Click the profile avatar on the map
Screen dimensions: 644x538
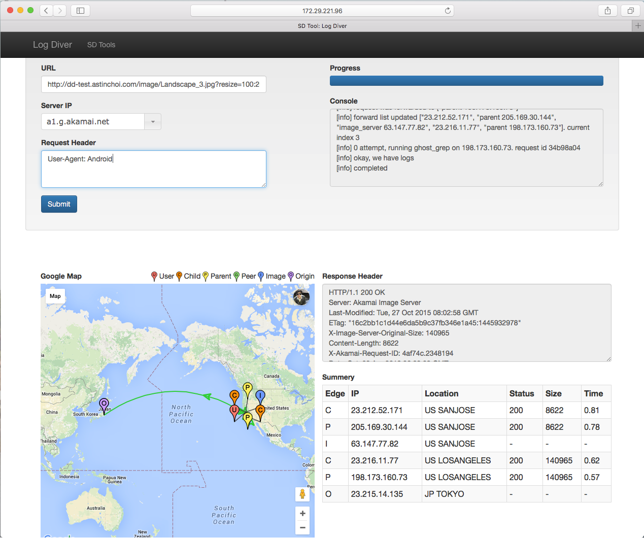(301, 297)
